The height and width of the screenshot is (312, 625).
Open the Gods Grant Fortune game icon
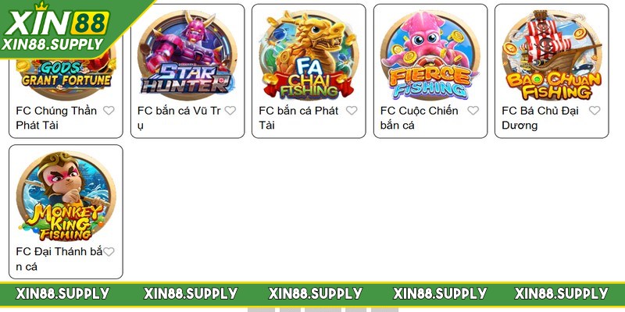[x=66, y=76]
